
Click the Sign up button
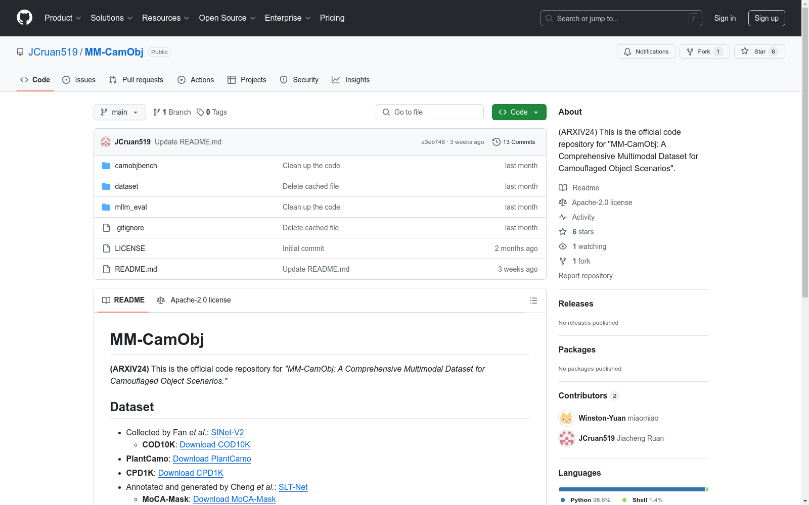tap(767, 18)
